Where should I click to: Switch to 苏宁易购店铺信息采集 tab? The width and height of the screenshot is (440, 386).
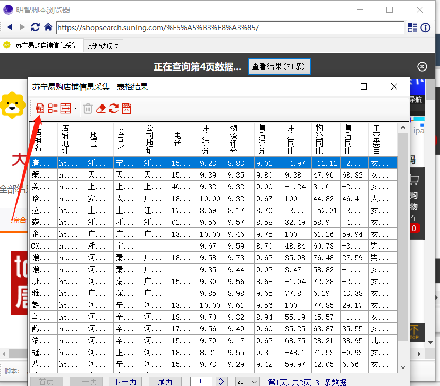(42, 45)
